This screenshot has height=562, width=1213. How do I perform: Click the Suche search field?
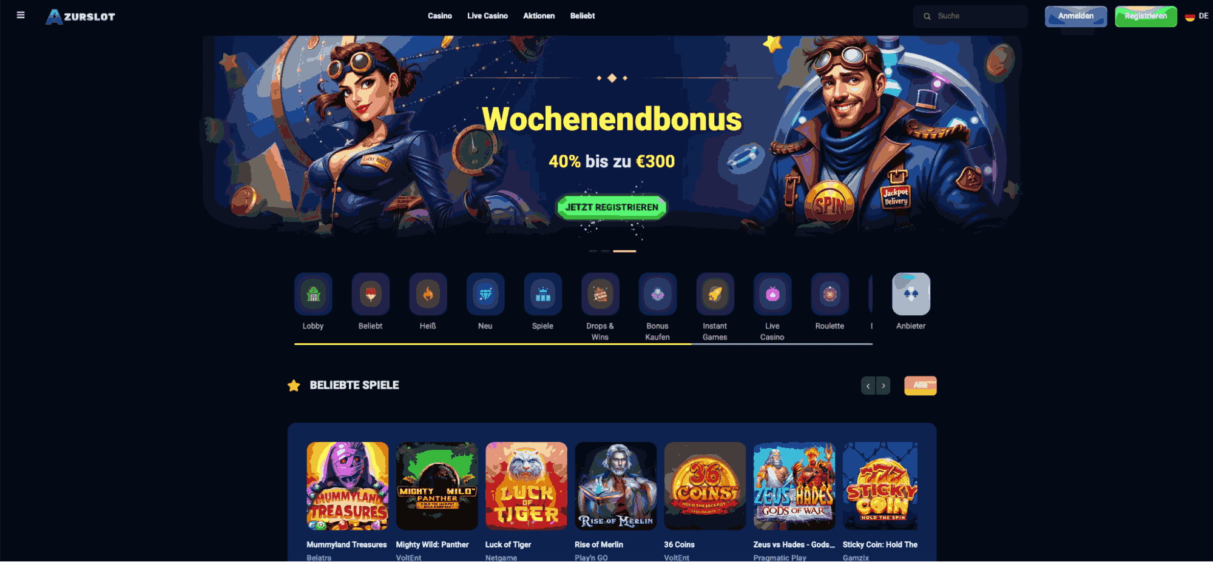pos(970,16)
